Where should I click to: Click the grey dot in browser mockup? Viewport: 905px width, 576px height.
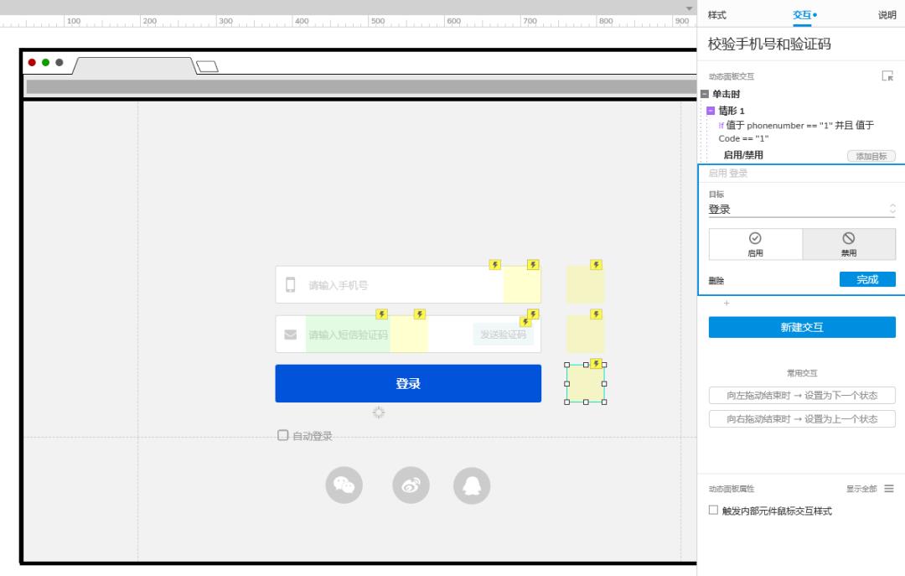[59, 62]
